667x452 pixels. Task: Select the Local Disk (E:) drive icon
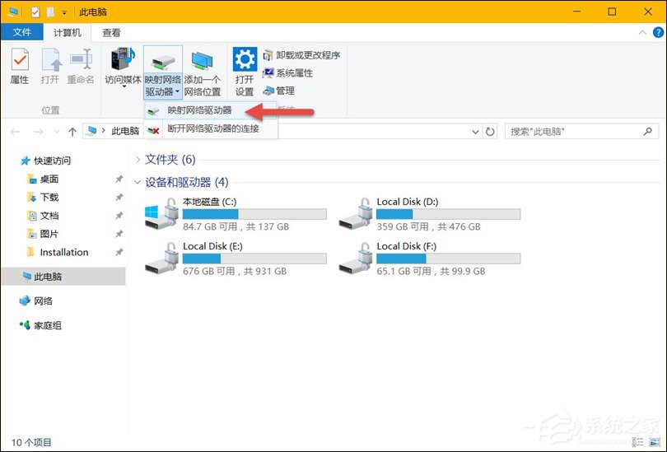161,258
